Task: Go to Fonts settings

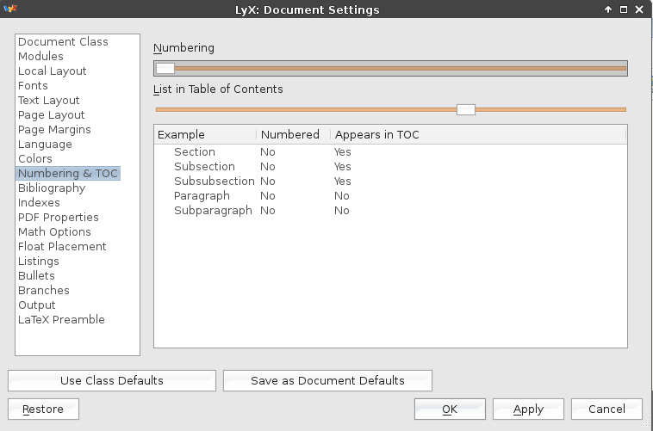Action: tap(33, 86)
